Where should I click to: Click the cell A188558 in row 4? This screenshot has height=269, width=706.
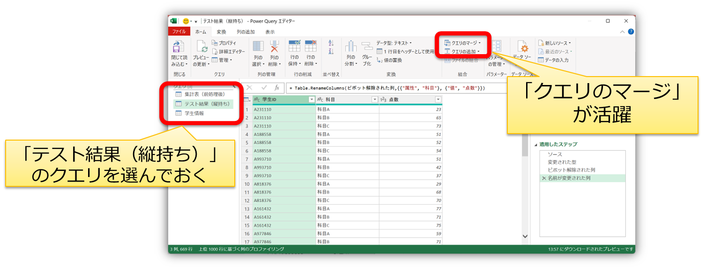click(x=284, y=134)
